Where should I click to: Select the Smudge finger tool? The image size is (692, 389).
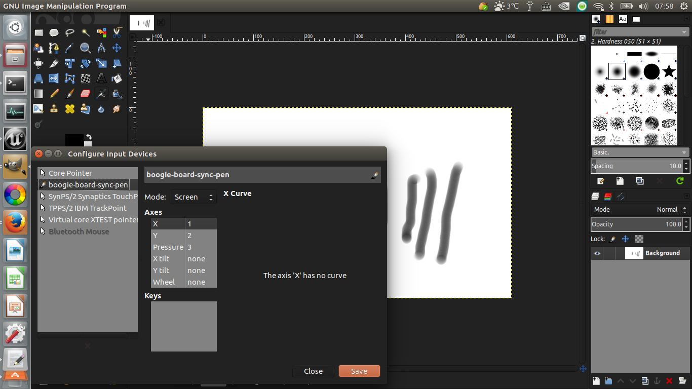pos(117,109)
